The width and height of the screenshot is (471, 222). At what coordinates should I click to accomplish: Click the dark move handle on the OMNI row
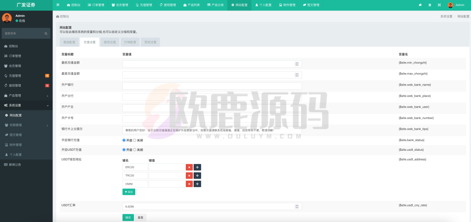(x=197, y=184)
